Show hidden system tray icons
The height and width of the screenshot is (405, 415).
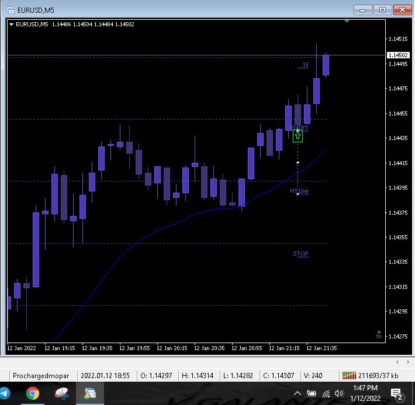pyautogui.click(x=298, y=394)
